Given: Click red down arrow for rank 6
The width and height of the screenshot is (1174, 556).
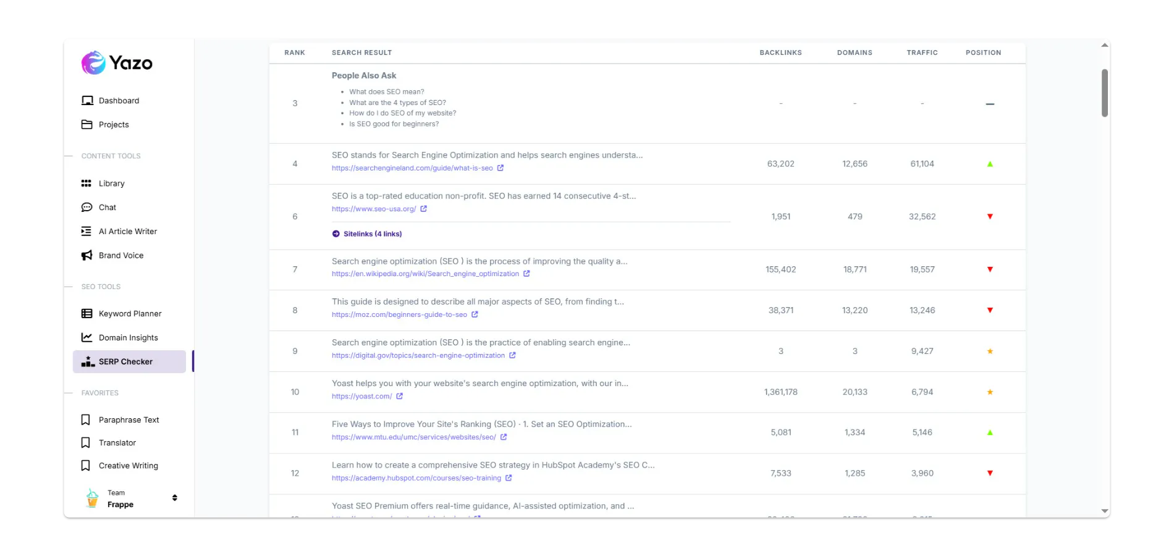Looking at the screenshot, I should pyautogui.click(x=990, y=216).
